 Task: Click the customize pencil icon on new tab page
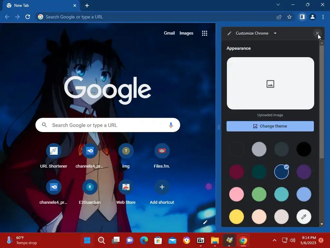point(205,222)
